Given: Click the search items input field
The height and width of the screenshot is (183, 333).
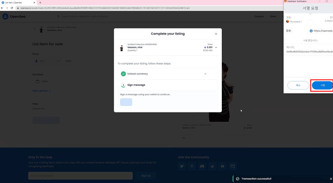Looking at the screenshot, I should click(85, 16).
